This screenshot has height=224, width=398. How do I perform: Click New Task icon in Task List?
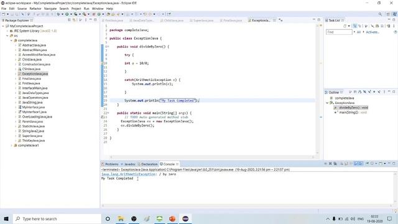click(x=345, y=26)
